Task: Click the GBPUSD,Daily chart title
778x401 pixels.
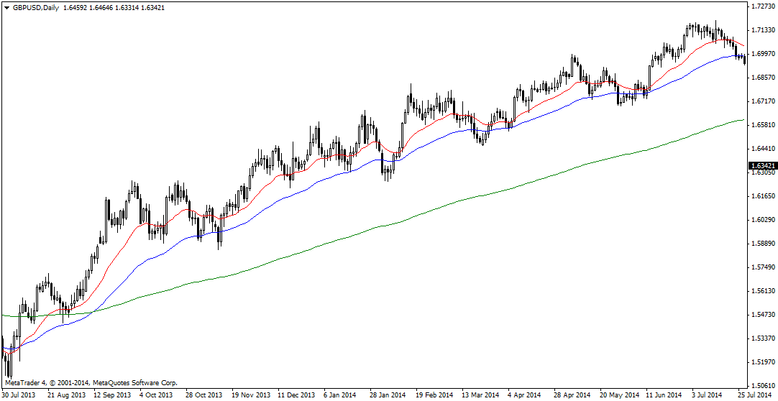Action: tap(35, 8)
